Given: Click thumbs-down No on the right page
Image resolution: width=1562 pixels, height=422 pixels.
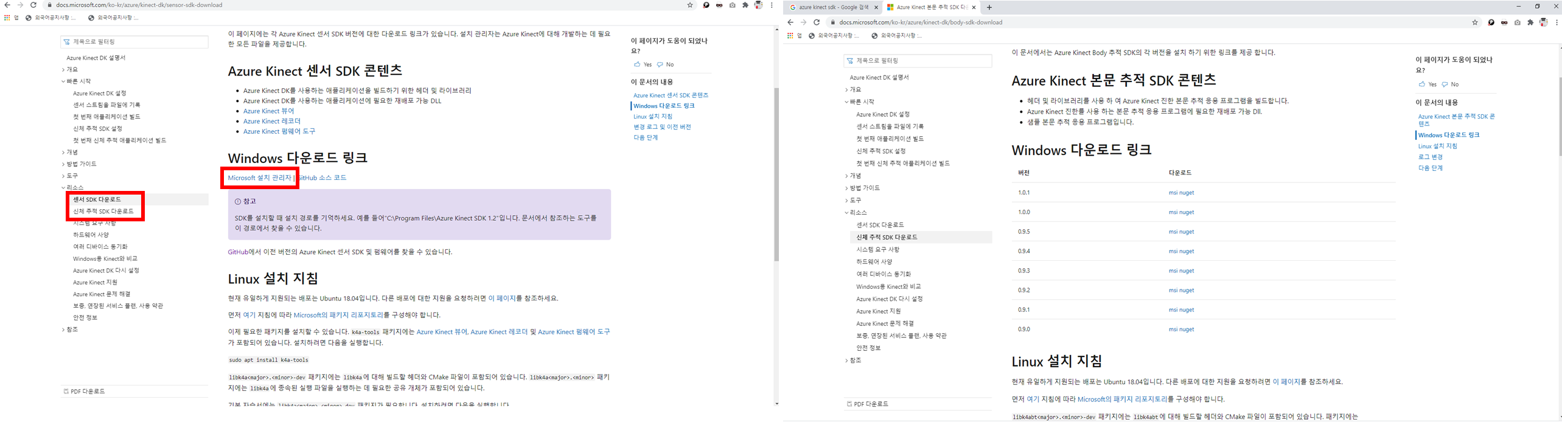Looking at the screenshot, I should point(1450,85).
